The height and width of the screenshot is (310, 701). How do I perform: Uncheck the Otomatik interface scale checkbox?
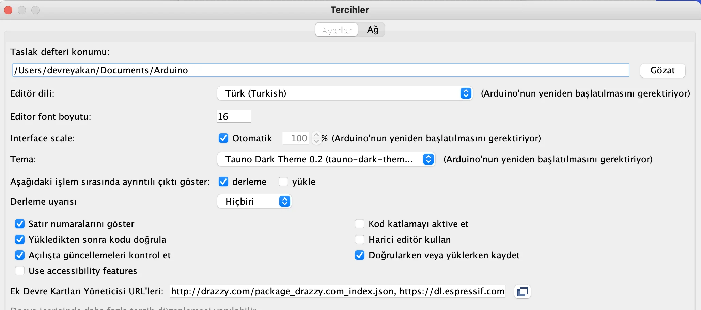[223, 138]
